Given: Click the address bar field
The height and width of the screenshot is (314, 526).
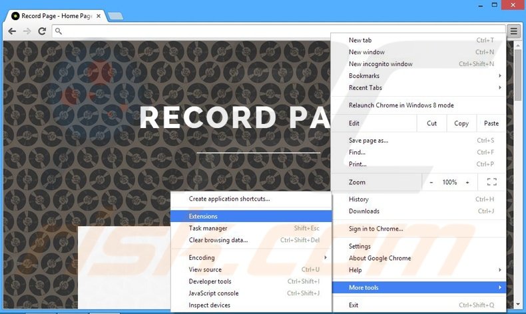Looking at the screenshot, I should [x=278, y=31].
